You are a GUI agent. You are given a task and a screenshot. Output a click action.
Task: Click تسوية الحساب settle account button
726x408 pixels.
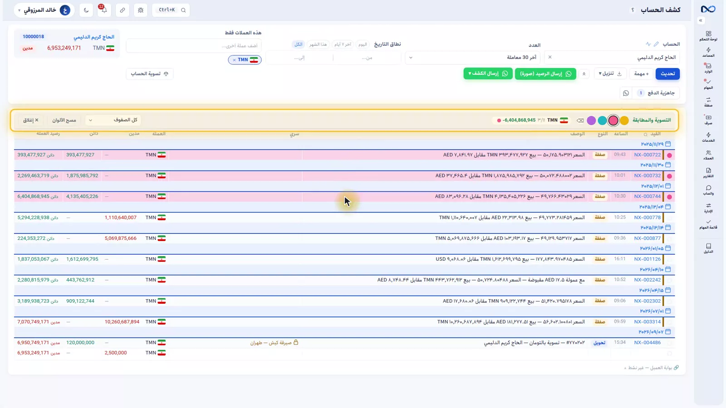tap(149, 73)
